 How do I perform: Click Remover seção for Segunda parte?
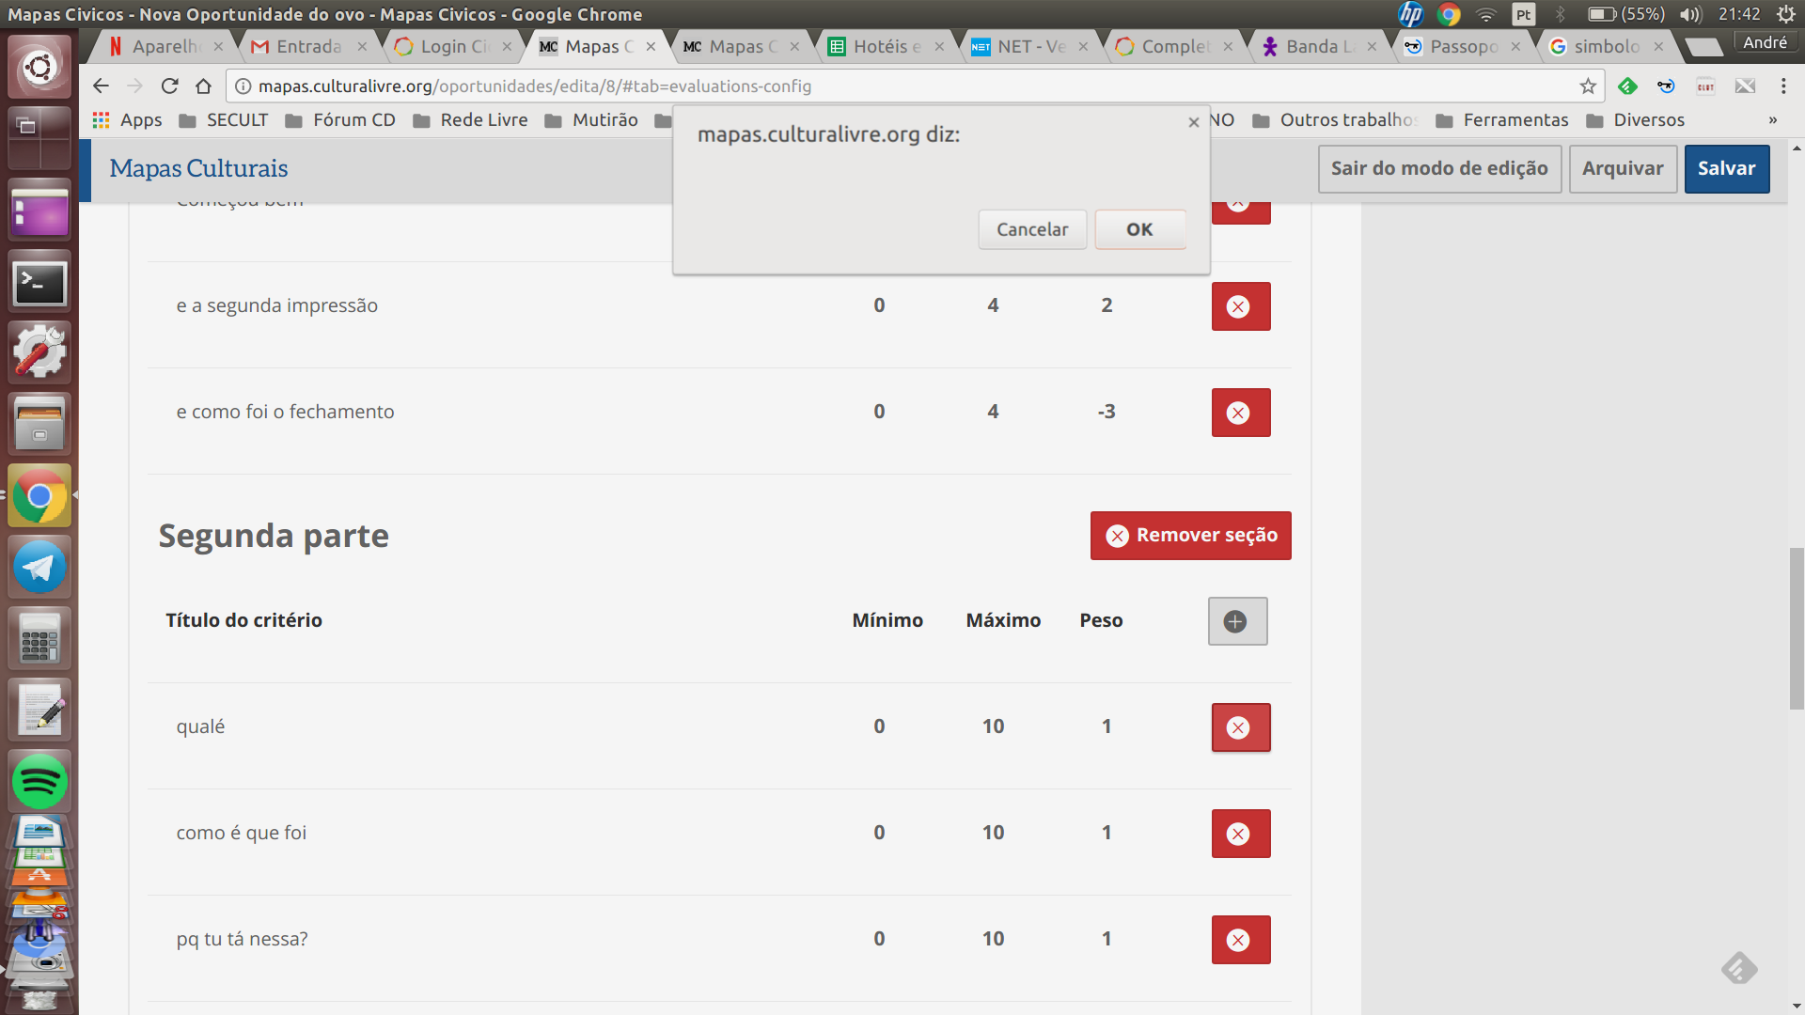(1190, 536)
